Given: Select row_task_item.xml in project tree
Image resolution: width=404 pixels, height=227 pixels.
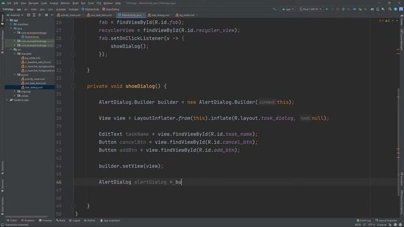Looking at the screenshot, I should (33, 83).
